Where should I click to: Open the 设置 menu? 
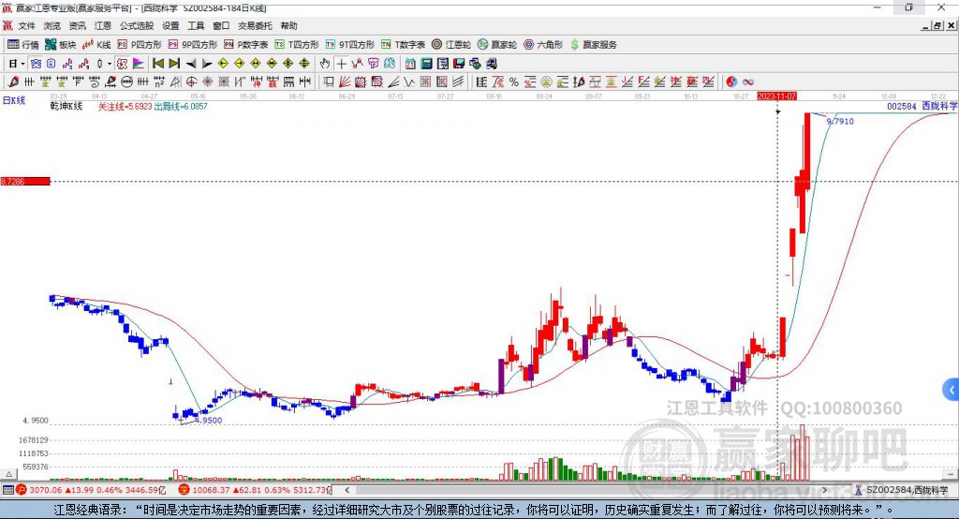click(170, 25)
